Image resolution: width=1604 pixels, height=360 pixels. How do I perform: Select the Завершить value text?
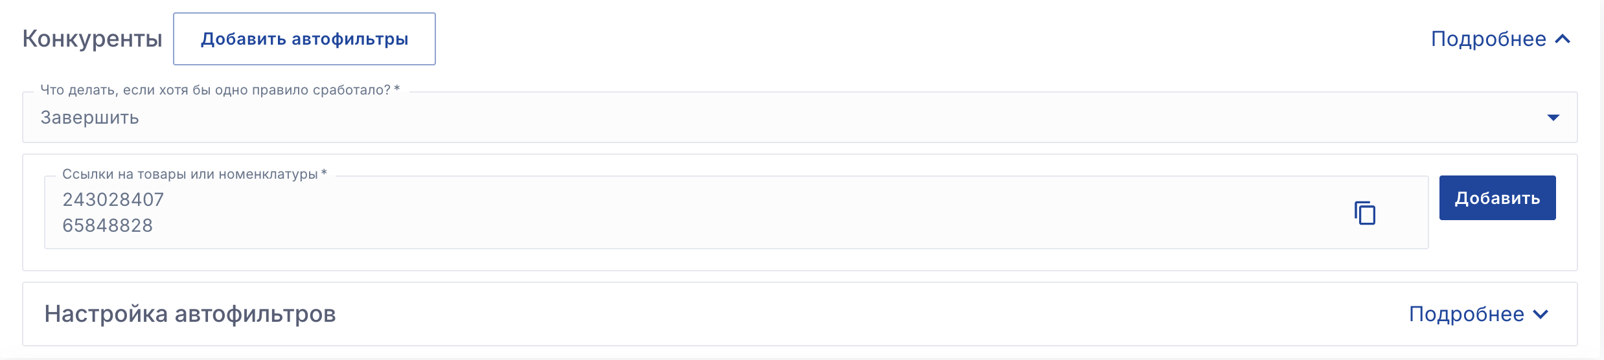90,118
